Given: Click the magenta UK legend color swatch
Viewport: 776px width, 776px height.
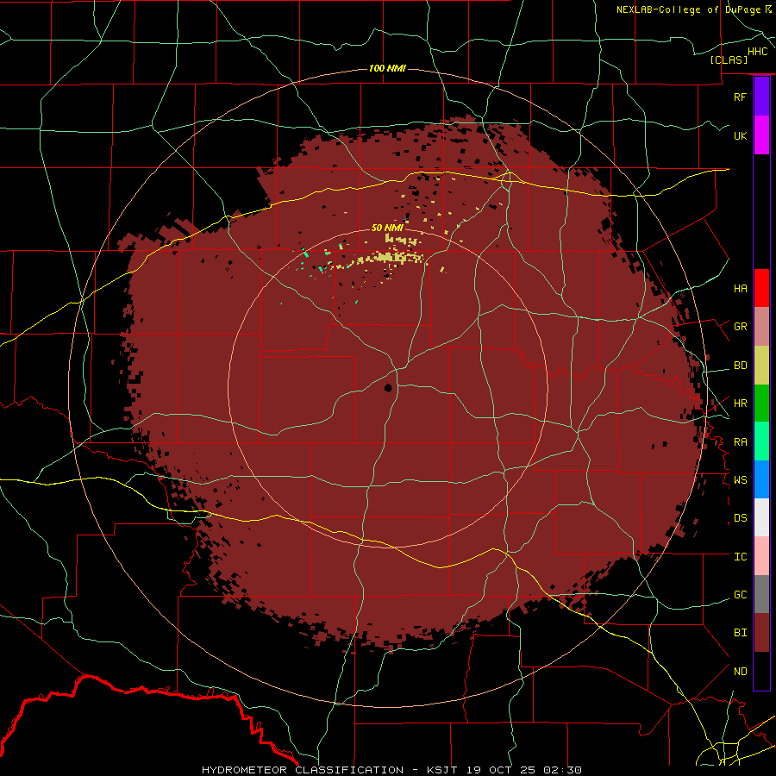Looking at the screenshot, I should pyautogui.click(x=761, y=135).
